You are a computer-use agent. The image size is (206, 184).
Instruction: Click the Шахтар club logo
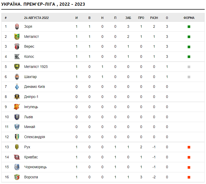(x=17, y=77)
